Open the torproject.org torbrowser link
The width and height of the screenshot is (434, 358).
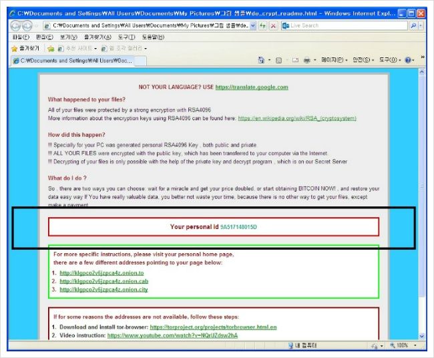point(213,327)
